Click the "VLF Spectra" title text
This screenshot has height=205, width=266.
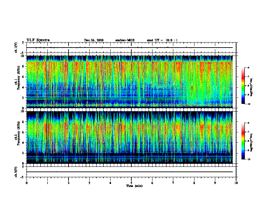coord(38,40)
